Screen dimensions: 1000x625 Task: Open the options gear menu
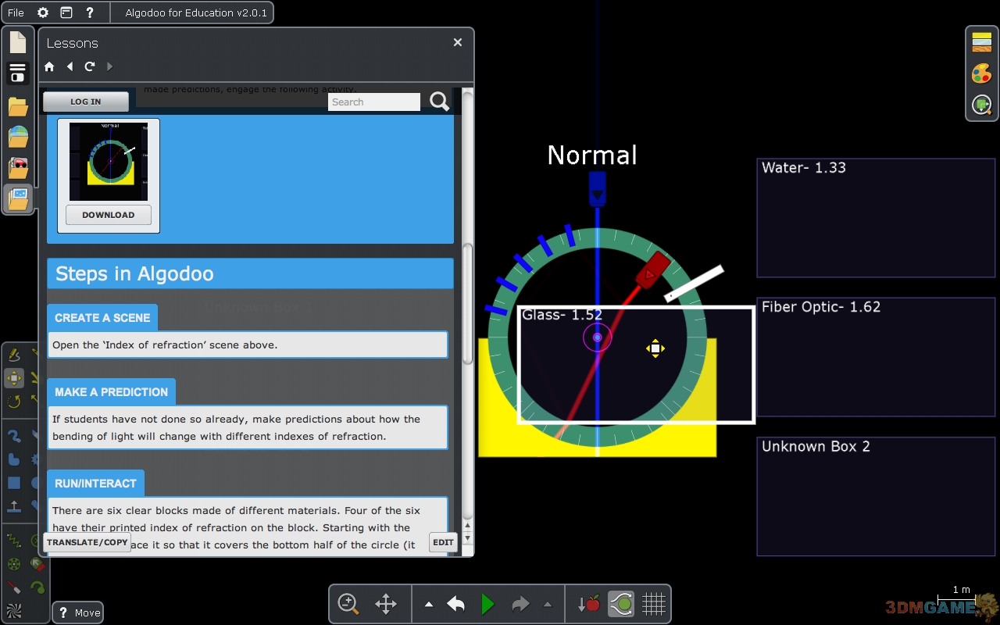tap(43, 12)
